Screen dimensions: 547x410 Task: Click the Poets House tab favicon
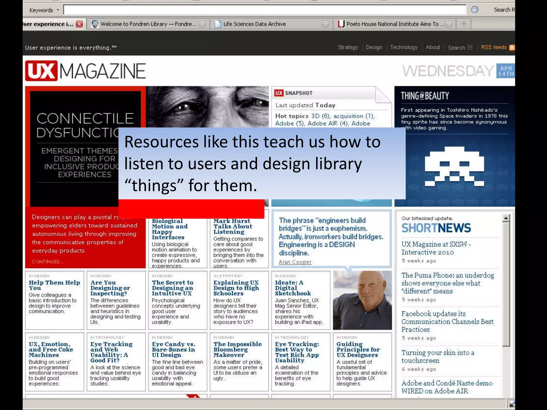pyautogui.click(x=341, y=24)
